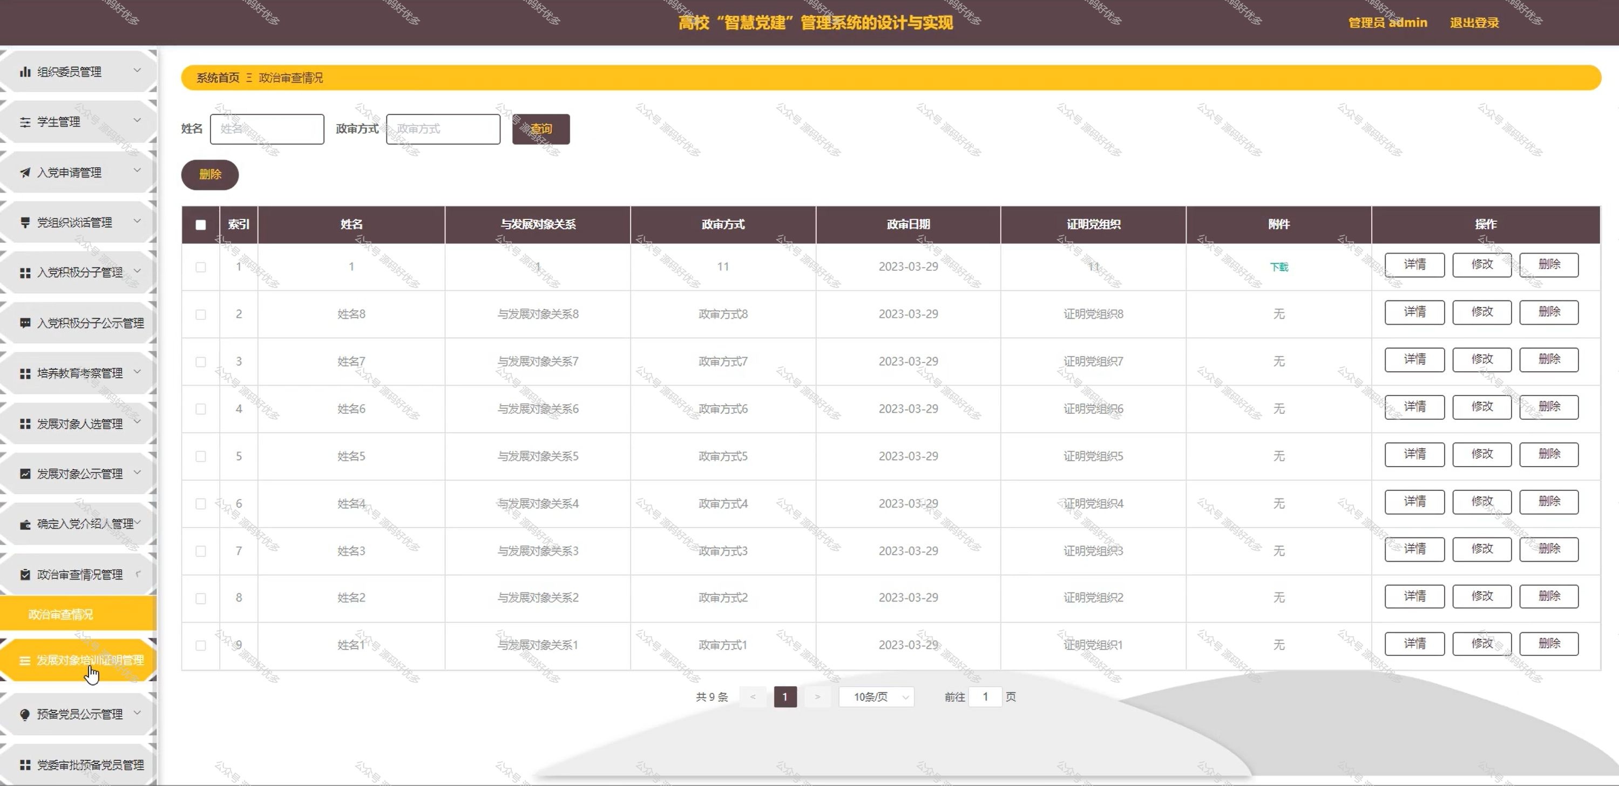
Task: Click the 下载 attachment link in row 1
Action: tap(1278, 267)
